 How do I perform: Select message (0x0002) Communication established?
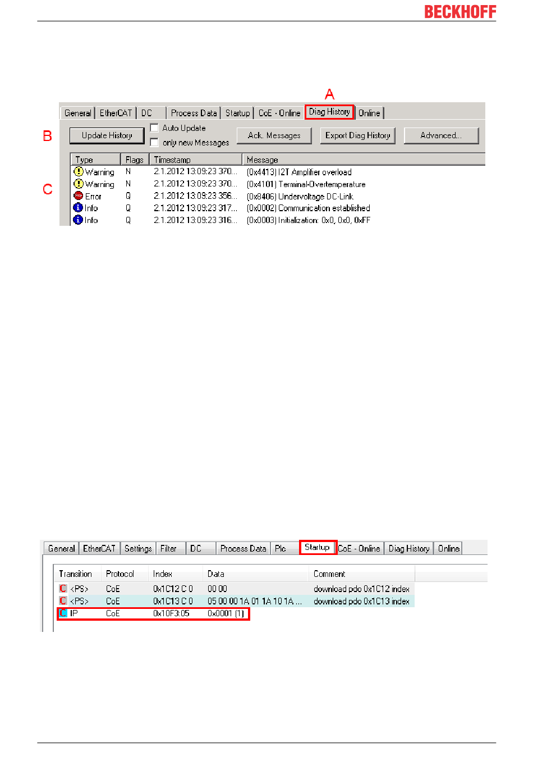click(308, 208)
